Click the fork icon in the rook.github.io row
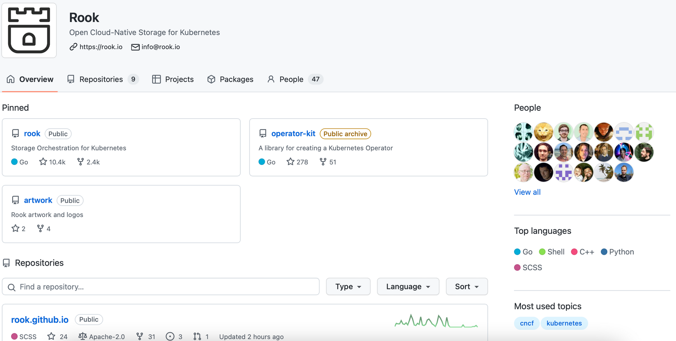The height and width of the screenshot is (341, 676). point(140,336)
